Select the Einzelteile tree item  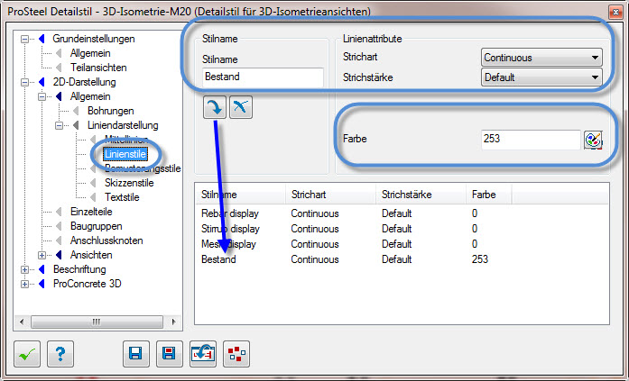[91, 212]
